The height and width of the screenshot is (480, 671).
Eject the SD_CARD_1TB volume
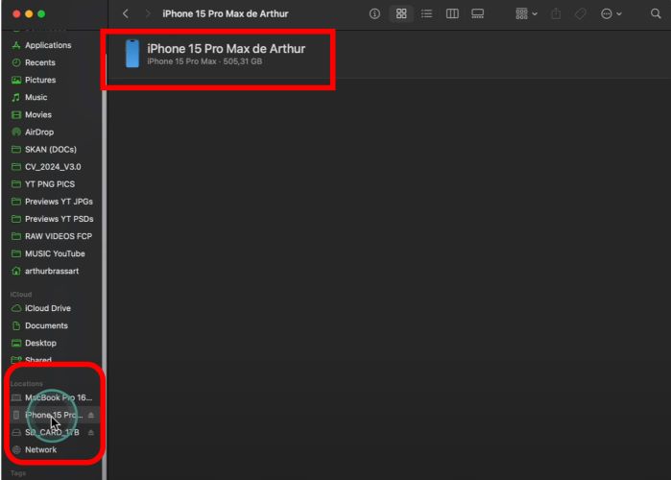pyautogui.click(x=91, y=433)
